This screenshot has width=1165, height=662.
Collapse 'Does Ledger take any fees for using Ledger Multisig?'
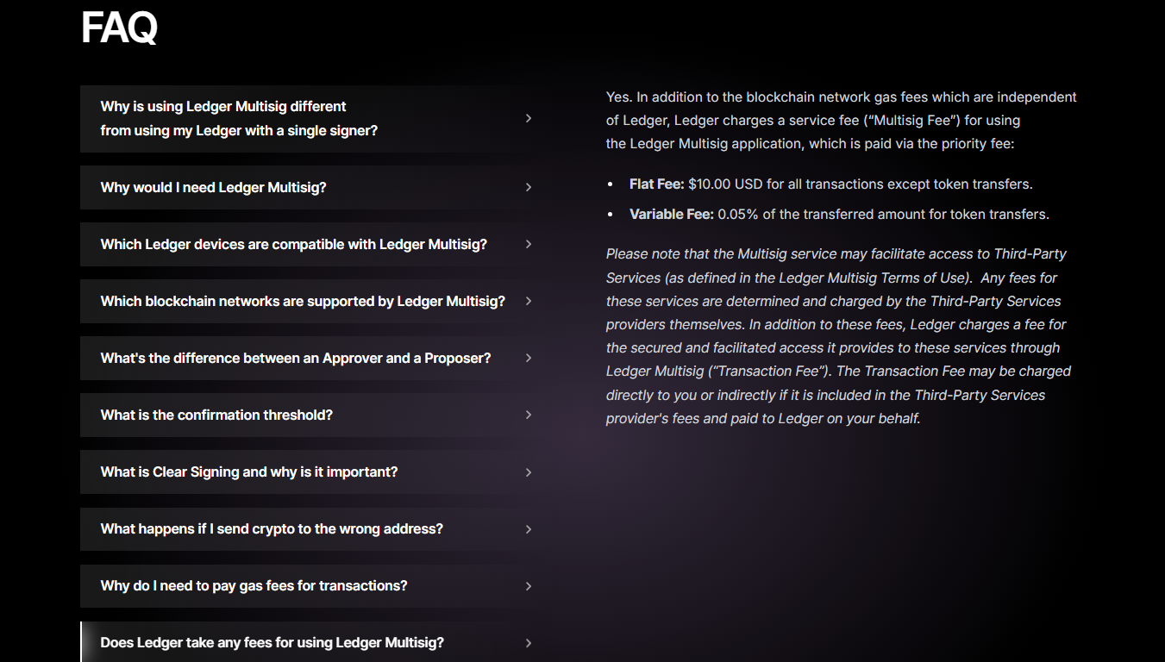point(272,642)
